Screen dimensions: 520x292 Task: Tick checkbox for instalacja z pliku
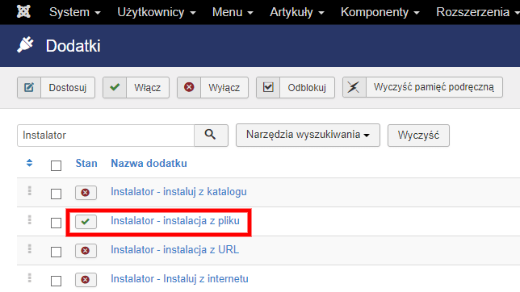[x=56, y=223]
